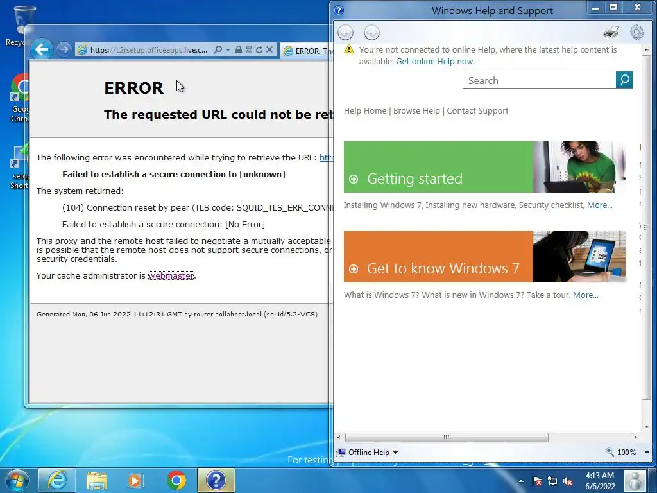
Task: Click 'Get online Help now' link
Action: (x=436, y=61)
